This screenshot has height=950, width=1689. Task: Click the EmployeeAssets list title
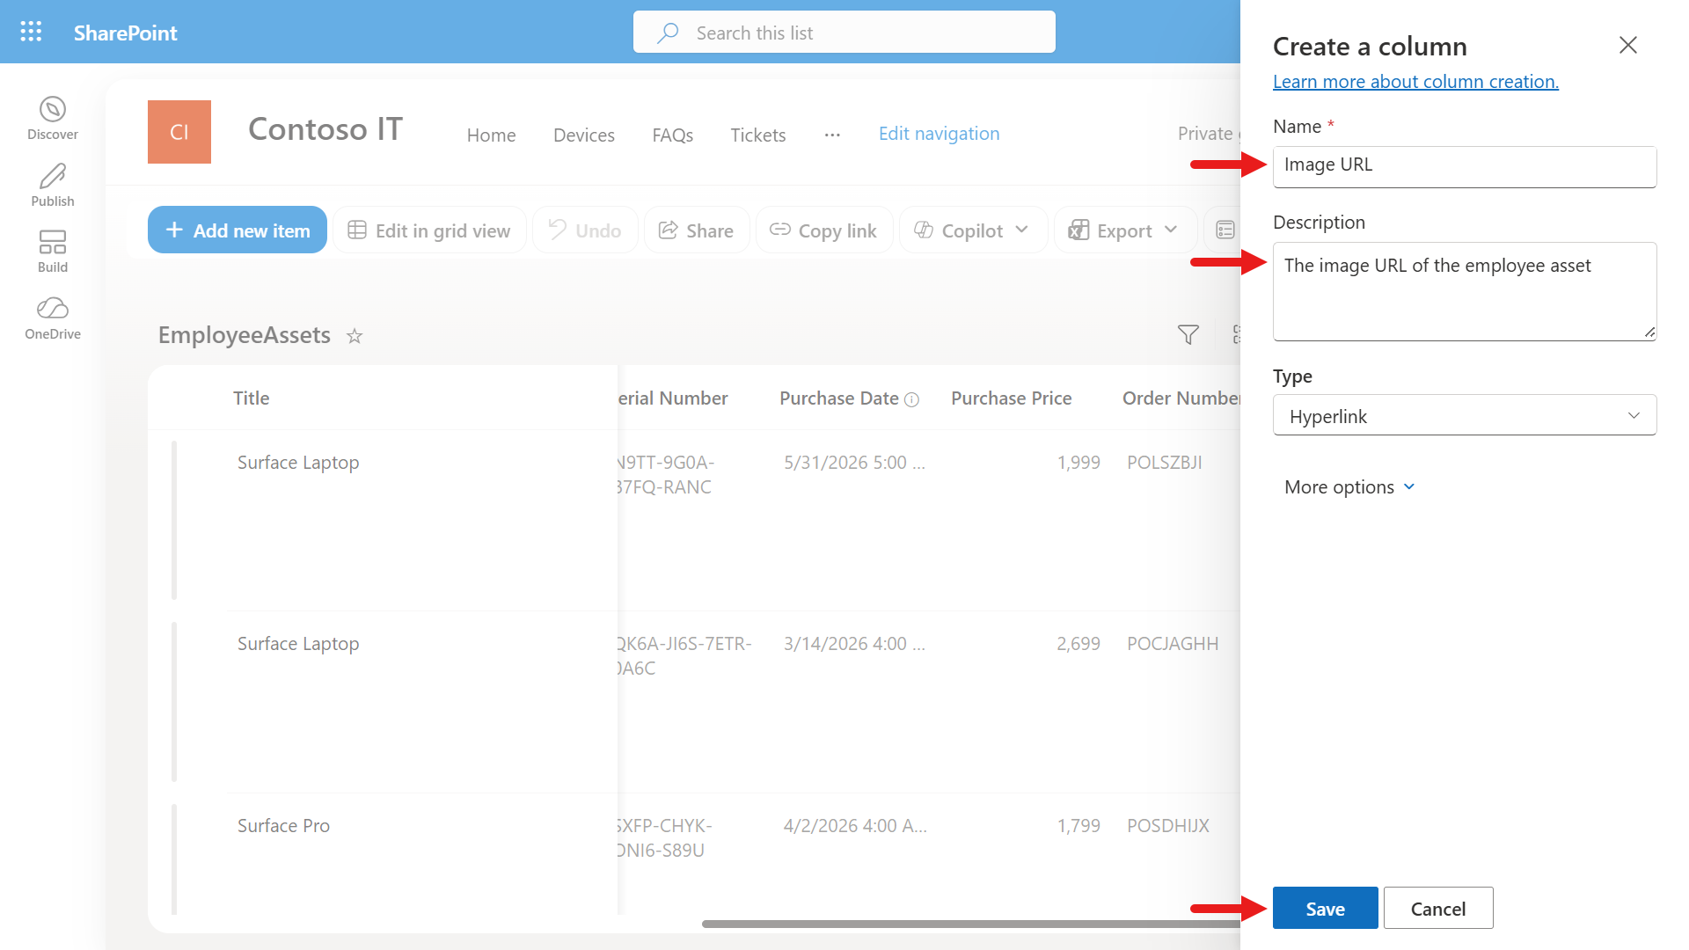(245, 335)
